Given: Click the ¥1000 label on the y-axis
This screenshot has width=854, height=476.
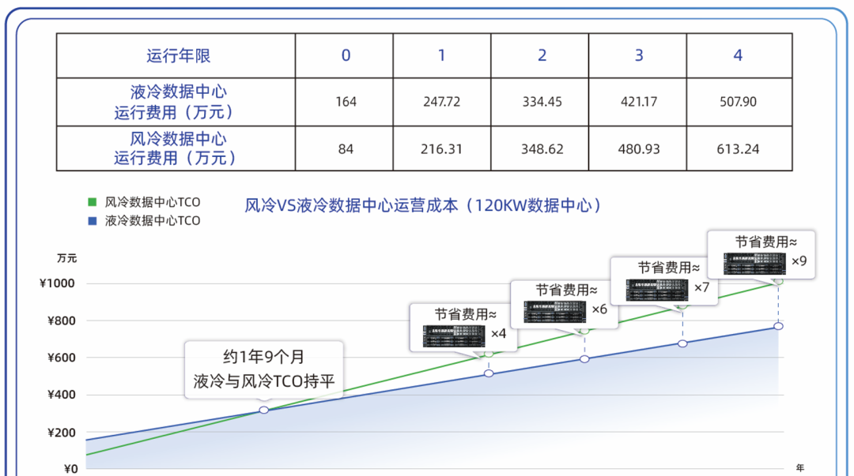Looking at the screenshot, I should pos(57,283).
